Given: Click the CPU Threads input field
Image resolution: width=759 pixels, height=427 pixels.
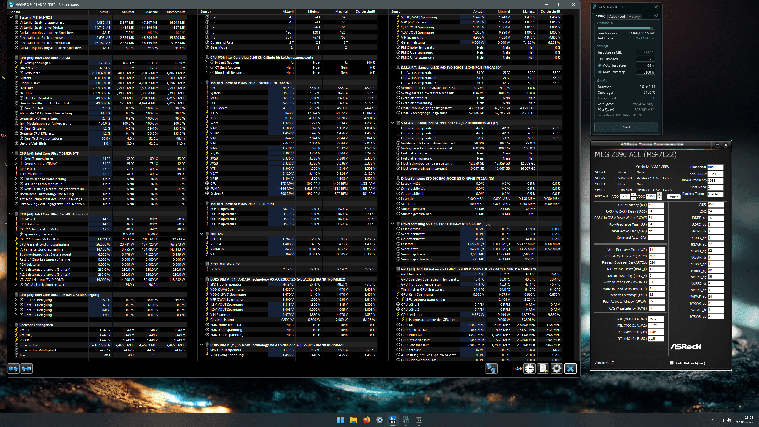Looking at the screenshot, I should (645, 59).
